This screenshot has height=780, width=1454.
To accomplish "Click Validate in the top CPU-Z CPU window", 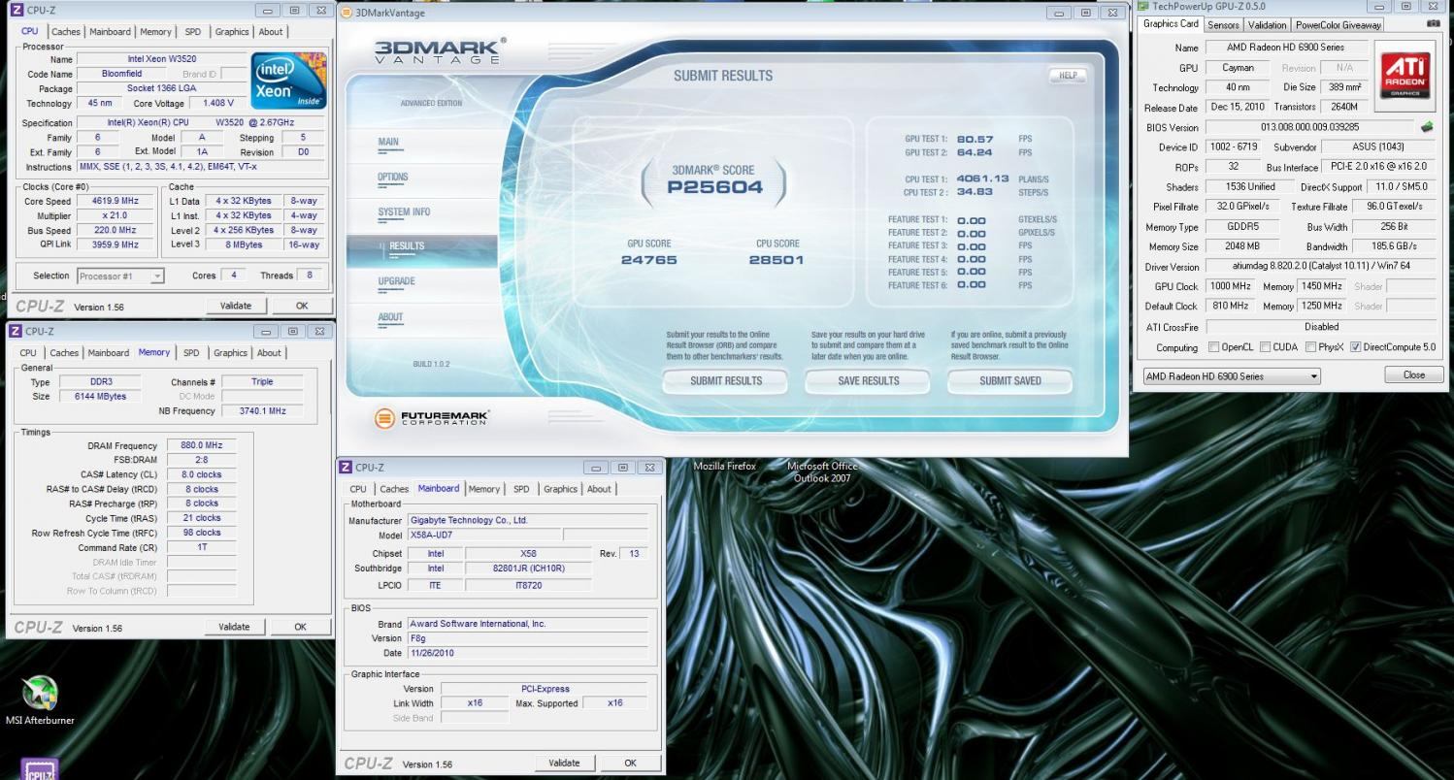I will (236, 306).
